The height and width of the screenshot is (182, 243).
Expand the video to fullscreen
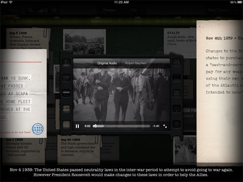[165, 126]
